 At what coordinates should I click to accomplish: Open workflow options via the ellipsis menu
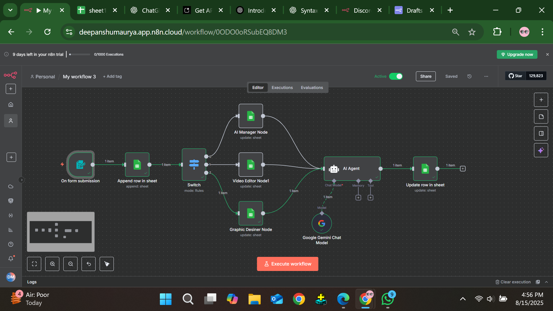pos(486,76)
